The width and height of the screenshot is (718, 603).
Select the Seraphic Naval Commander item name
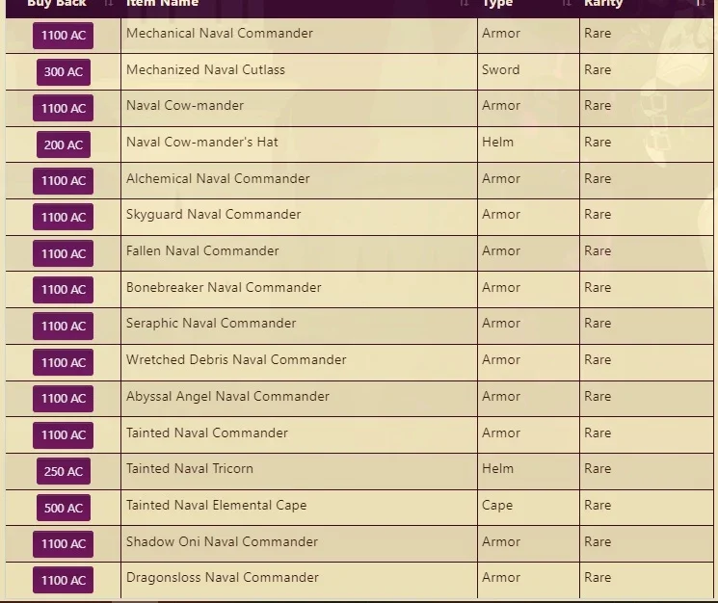coord(211,324)
